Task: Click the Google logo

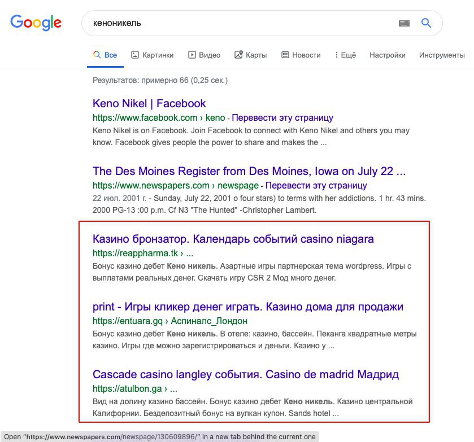Action: [36, 23]
